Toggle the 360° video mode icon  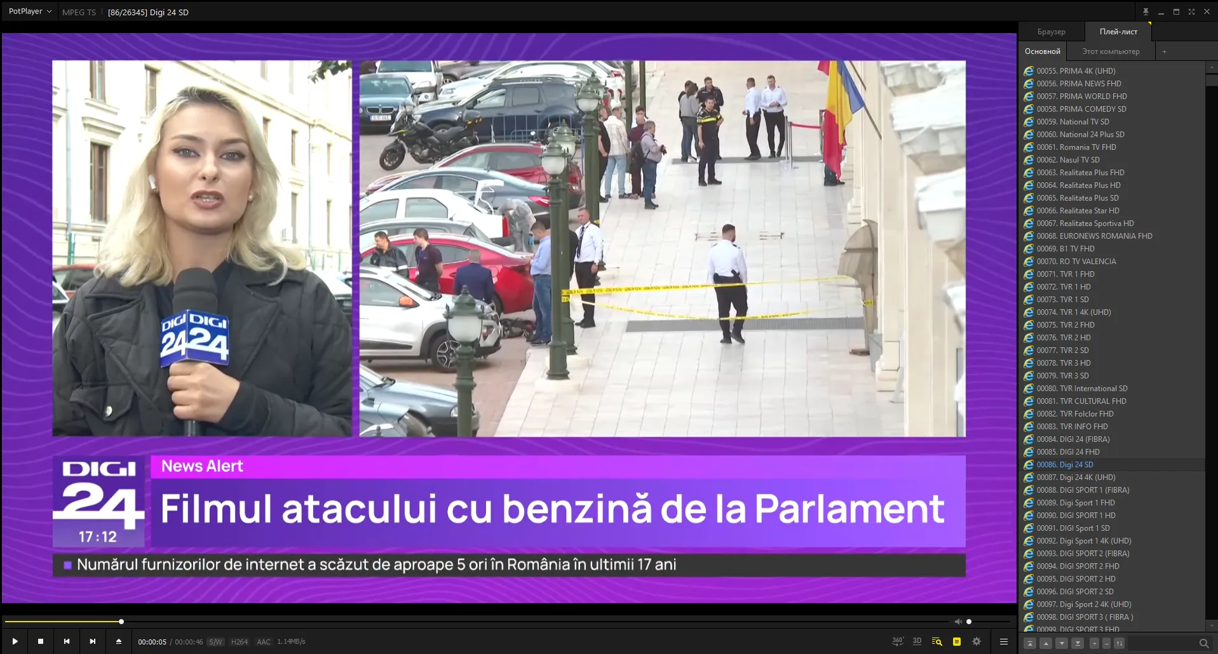(x=898, y=641)
